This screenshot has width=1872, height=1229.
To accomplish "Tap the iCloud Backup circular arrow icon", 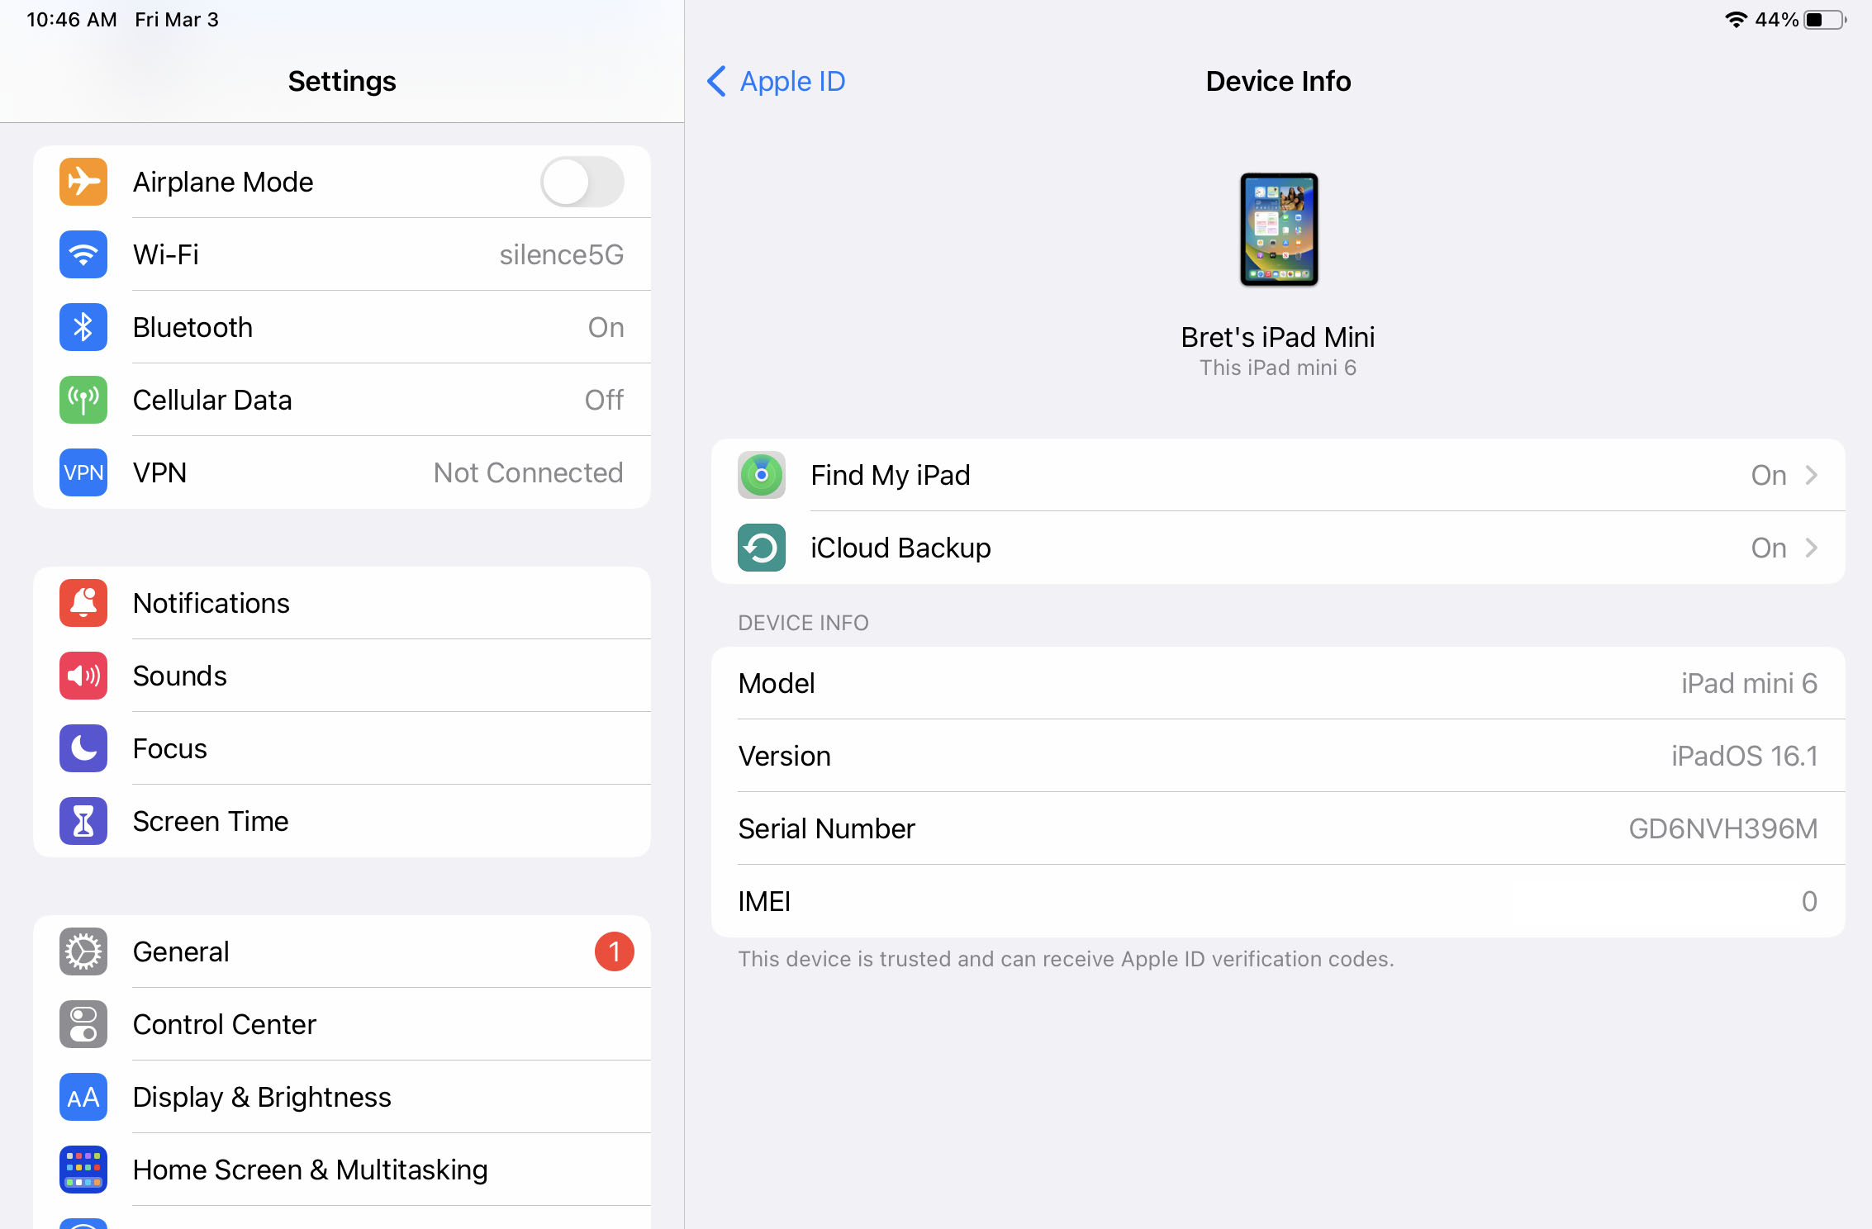I will [x=762, y=548].
